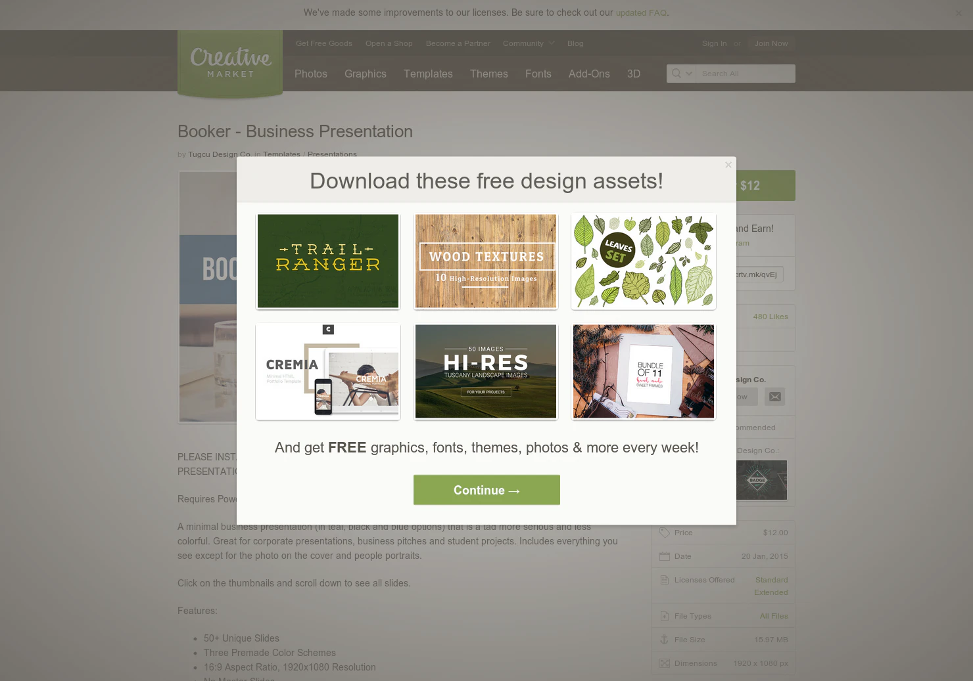Open the Templates menu
This screenshot has height=681, width=973.
[x=428, y=74]
